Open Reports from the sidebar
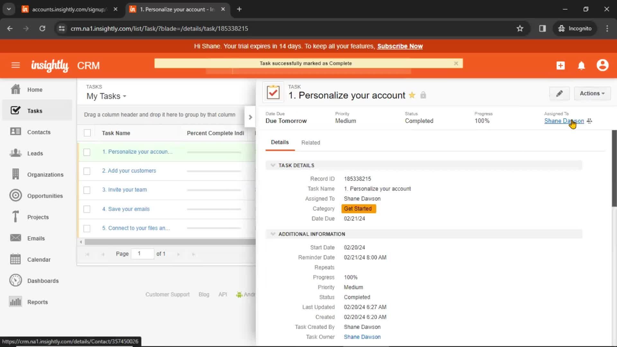The width and height of the screenshot is (617, 347). 37,302
